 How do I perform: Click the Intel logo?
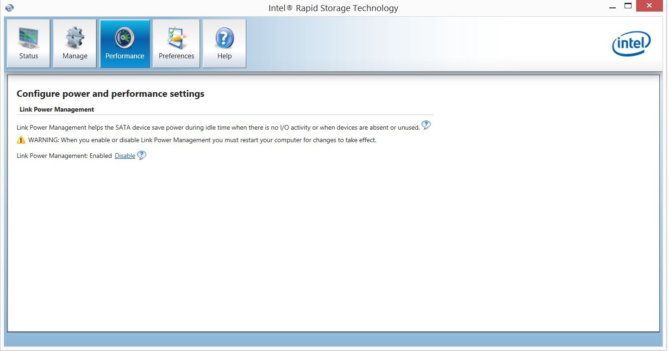click(x=631, y=44)
